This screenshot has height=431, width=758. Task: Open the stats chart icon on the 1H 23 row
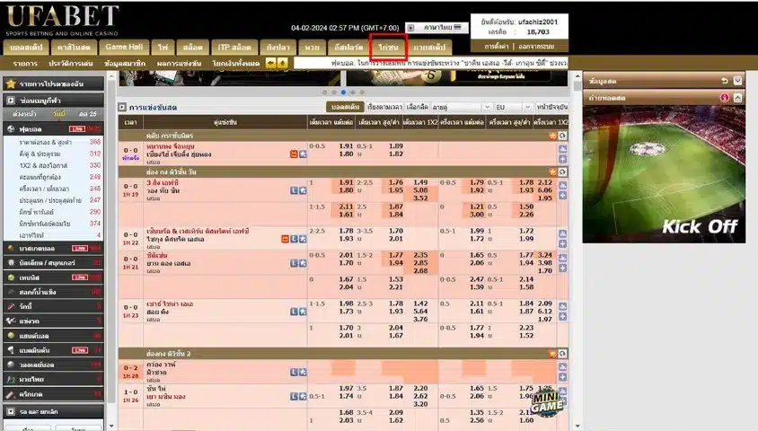(x=563, y=306)
